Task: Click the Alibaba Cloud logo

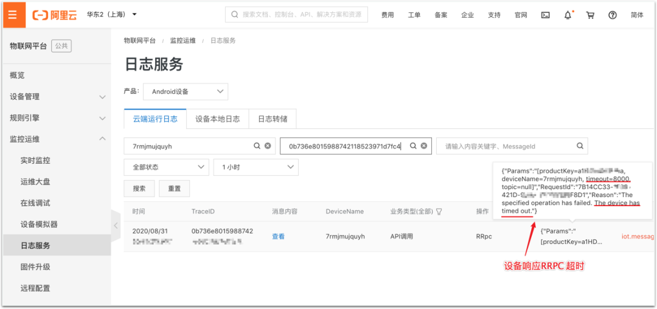Action: (x=54, y=15)
